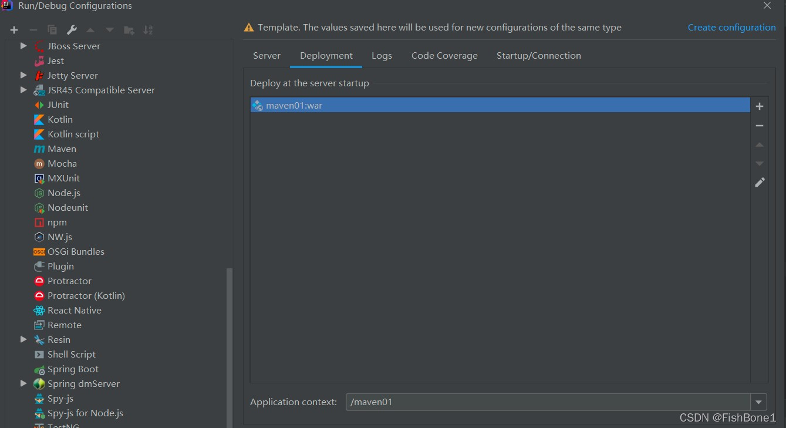The width and height of the screenshot is (786, 428).
Task: Click the Jetty Server icon
Action: tap(39, 75)
